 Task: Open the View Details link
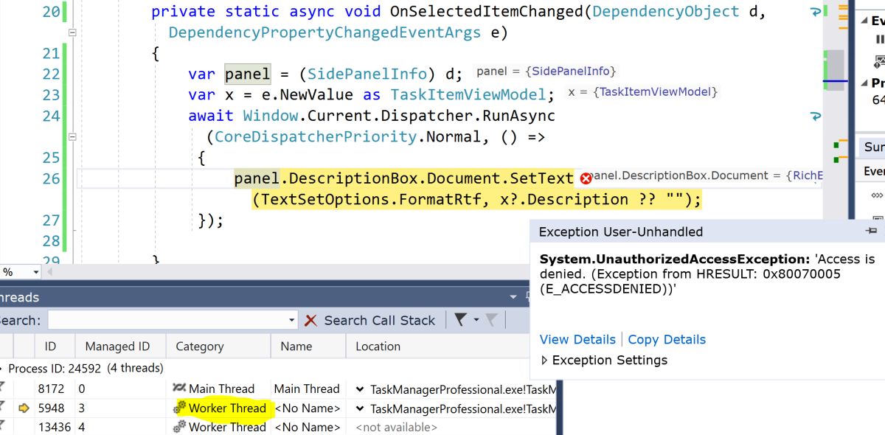[577, 339]
